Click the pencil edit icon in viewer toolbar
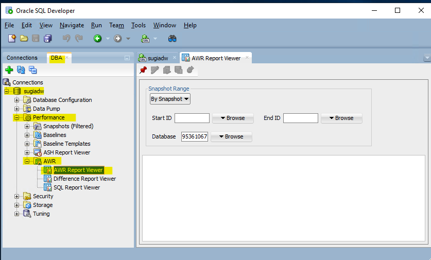The width and height of the screenshot is (431, 260). click(155, 70)
